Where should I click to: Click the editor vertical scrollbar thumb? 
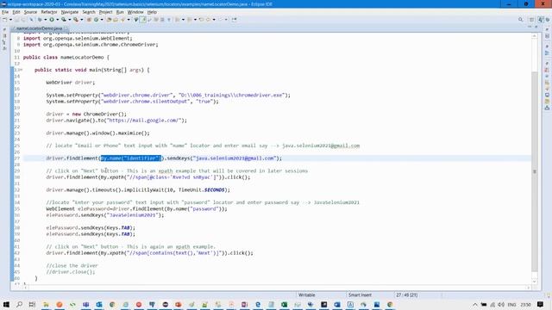(x=535, y=171)
